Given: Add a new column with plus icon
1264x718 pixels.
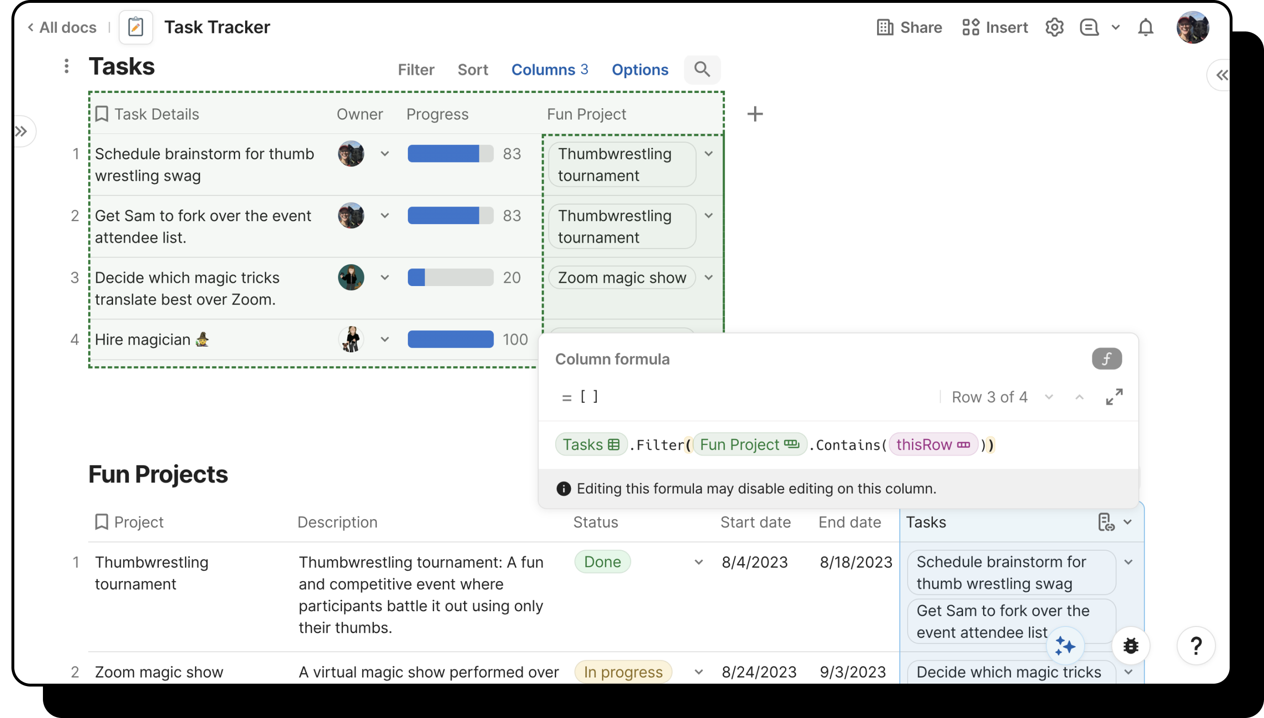Looking at the screenshot, I should (755, 114).
